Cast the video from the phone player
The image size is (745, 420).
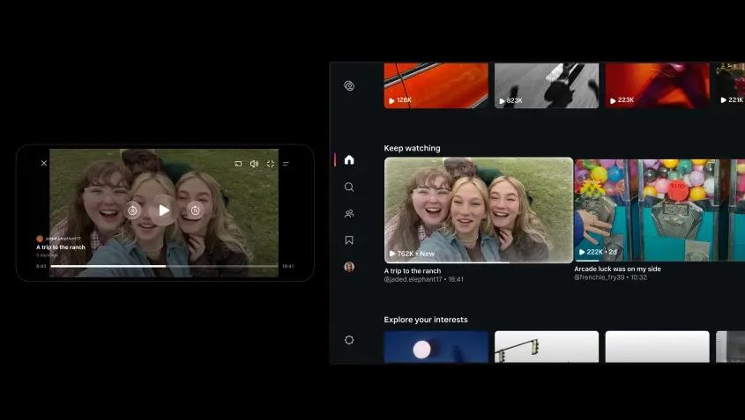click(x=238, y=164)
